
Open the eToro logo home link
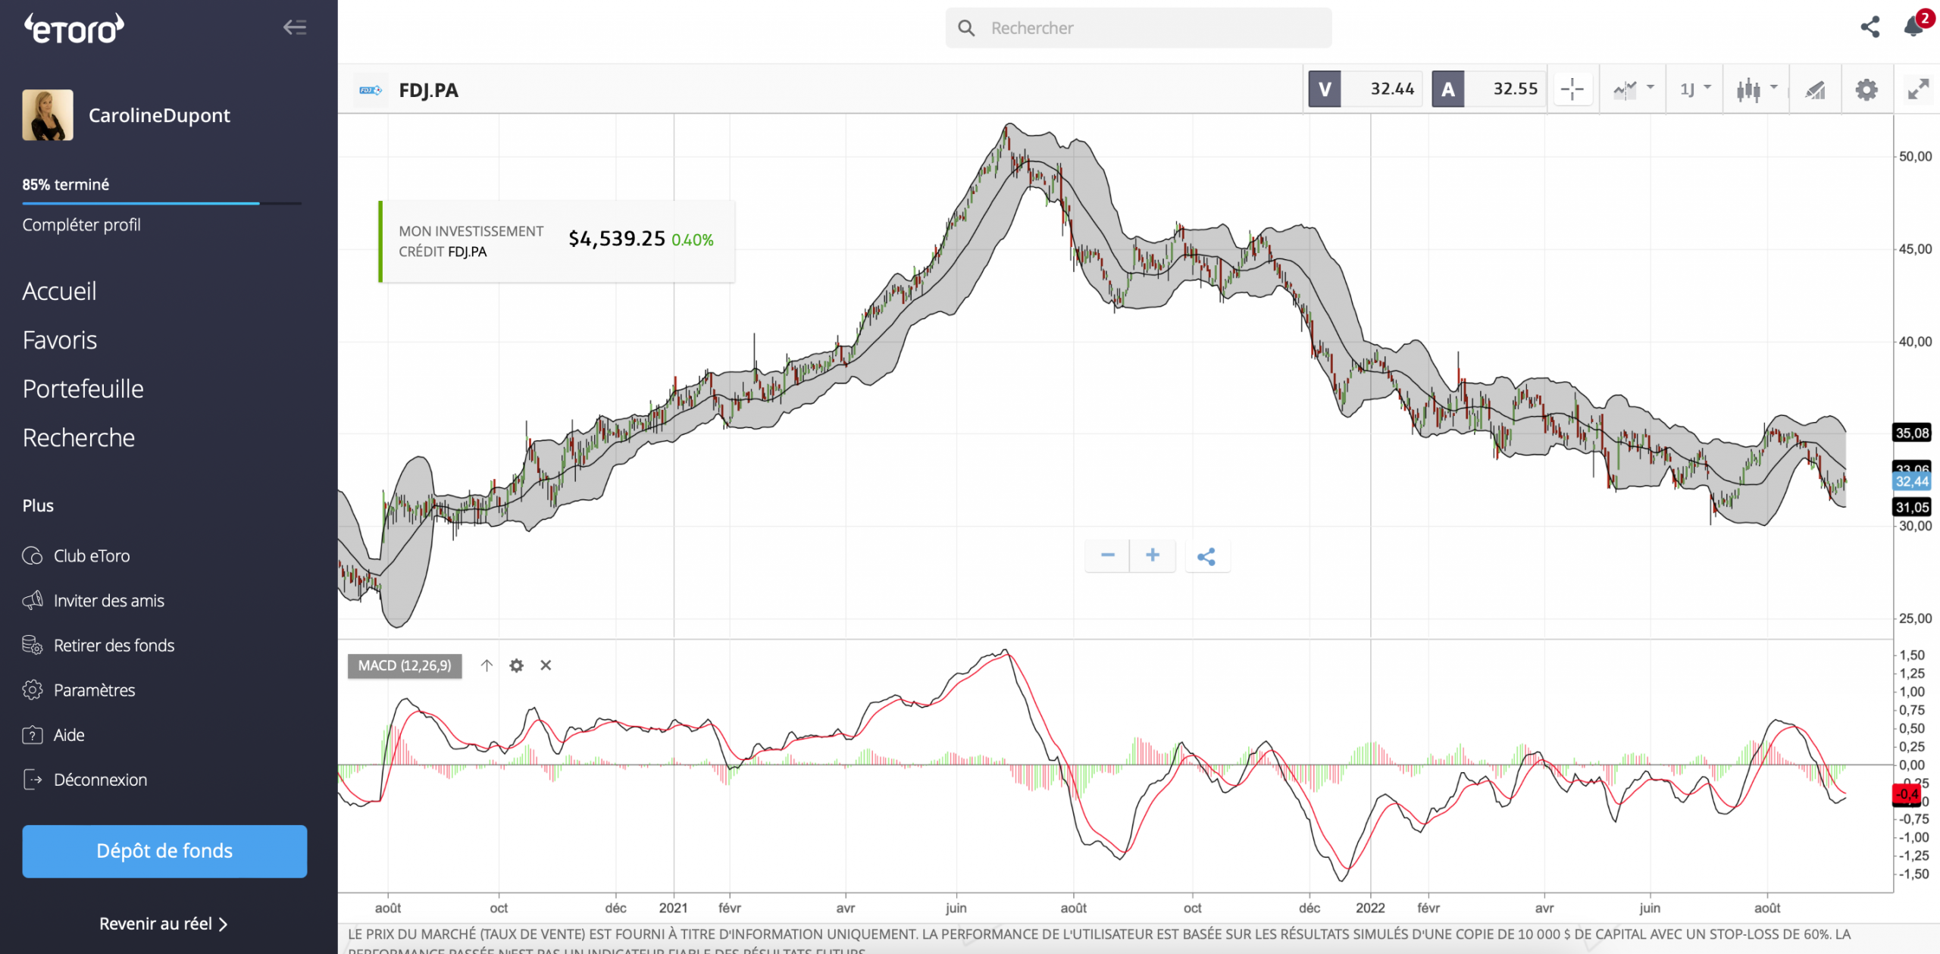pos(74,29)
